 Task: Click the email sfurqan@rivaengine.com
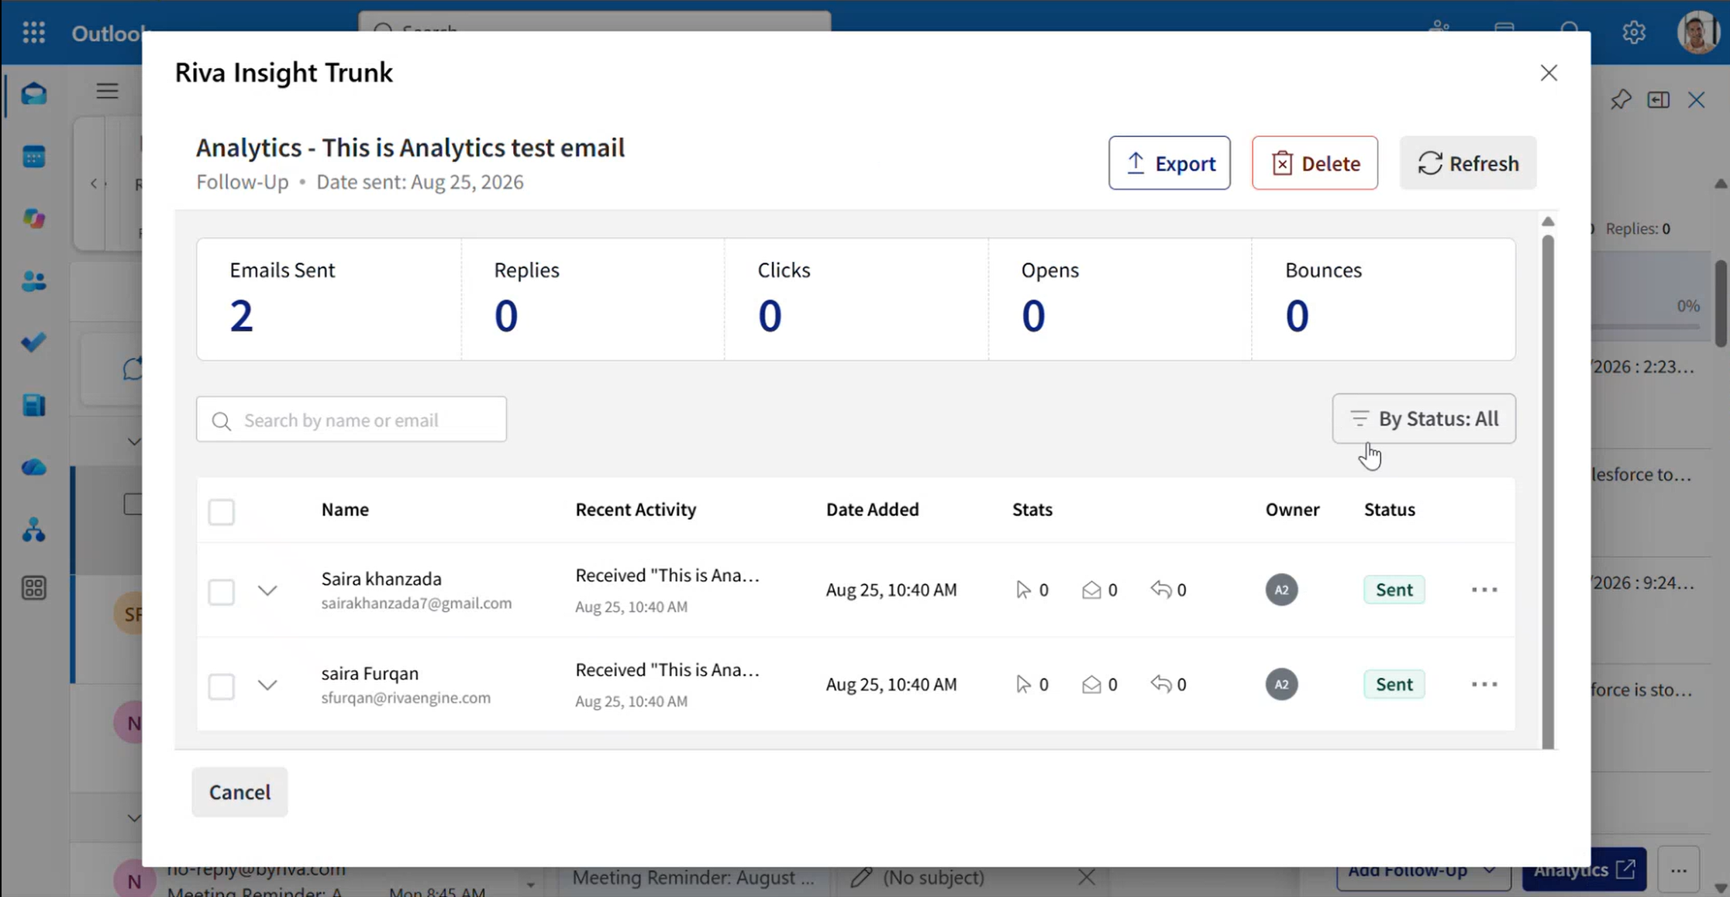tap(405, 697)
